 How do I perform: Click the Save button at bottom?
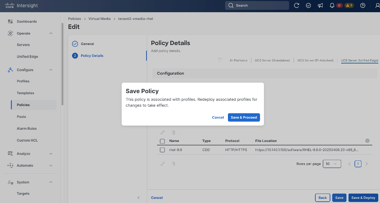tap(339, 198)
